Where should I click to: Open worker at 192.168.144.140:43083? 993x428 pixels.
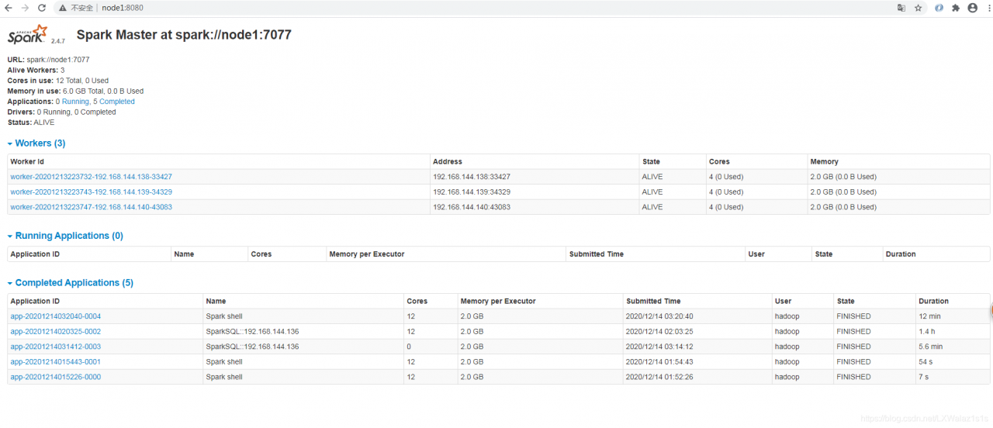coord(91,207)
